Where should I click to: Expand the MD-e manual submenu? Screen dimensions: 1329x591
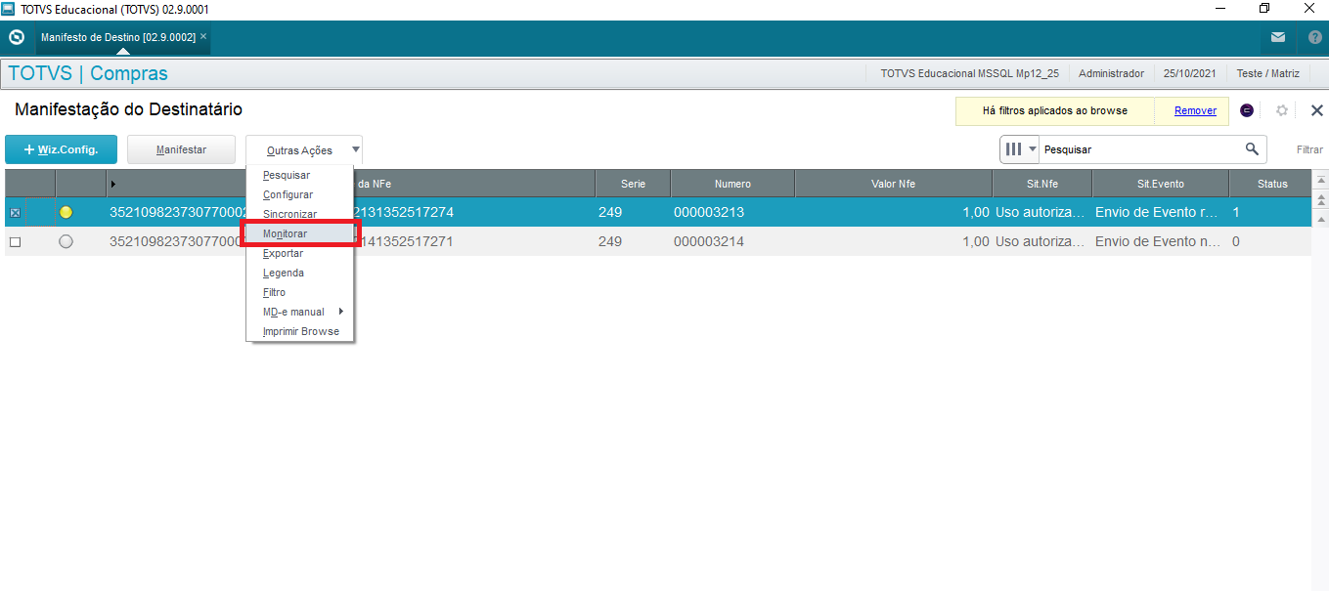(299, 312)
